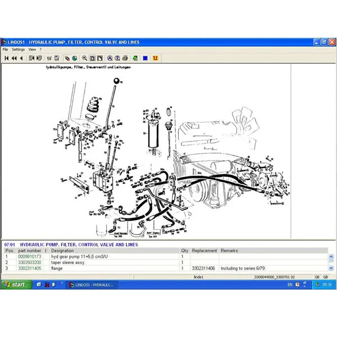Open the magnifying glass zoom tool
Image resolution: width=337 pixels, height=337 pixels.
pyautogui.click(x=84, y=58)
